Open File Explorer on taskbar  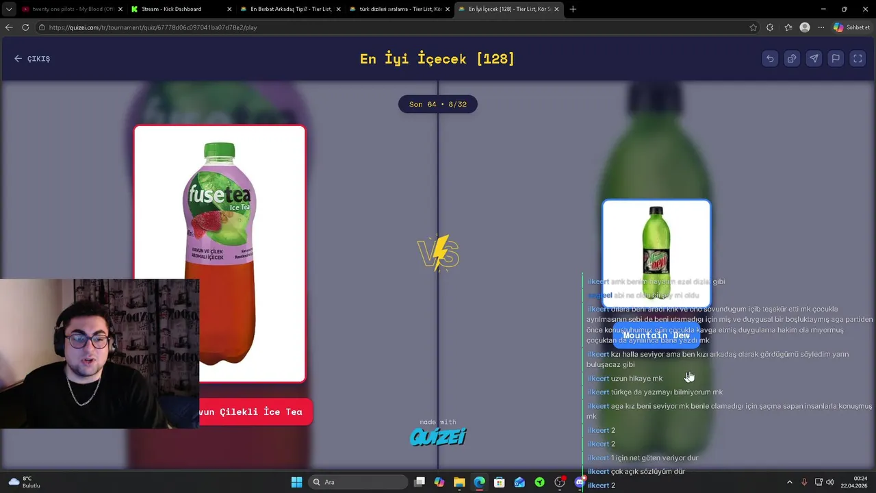click(459, 482)
